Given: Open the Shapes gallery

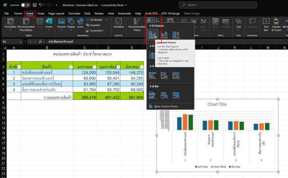Looking at the screenshot, I should coord(71,25).
